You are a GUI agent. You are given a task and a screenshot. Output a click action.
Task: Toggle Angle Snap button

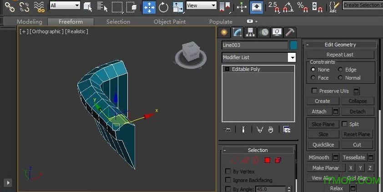click(288, 7)
